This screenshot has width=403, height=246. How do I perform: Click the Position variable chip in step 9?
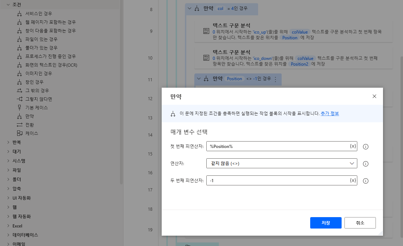[x=289, y=38]
